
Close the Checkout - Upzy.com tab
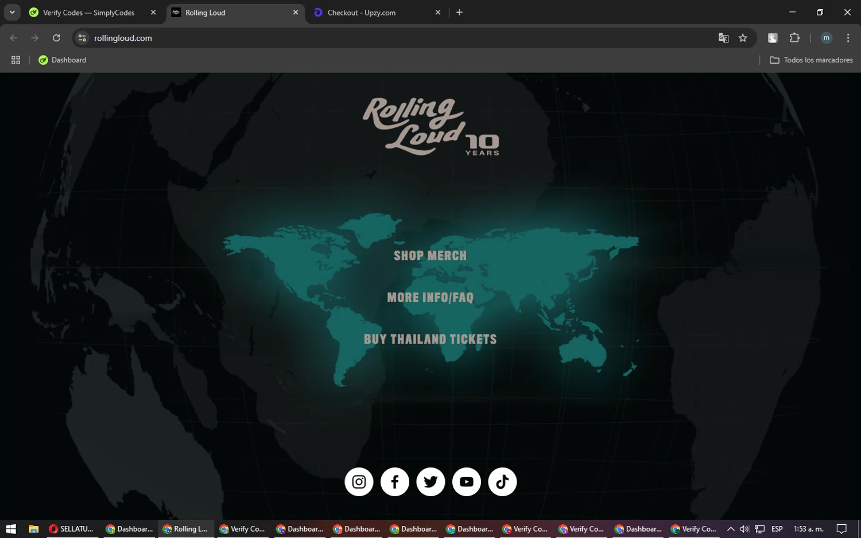pyautogui.click(x=438, y=13)
